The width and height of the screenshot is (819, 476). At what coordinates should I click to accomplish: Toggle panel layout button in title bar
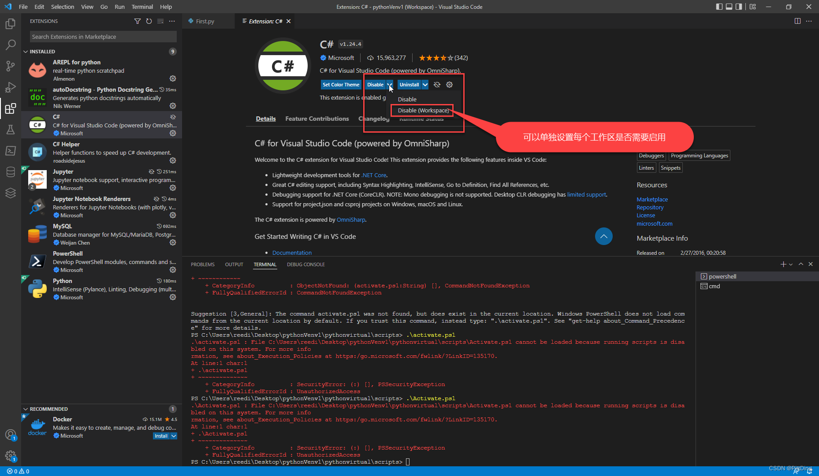[729, 7]
